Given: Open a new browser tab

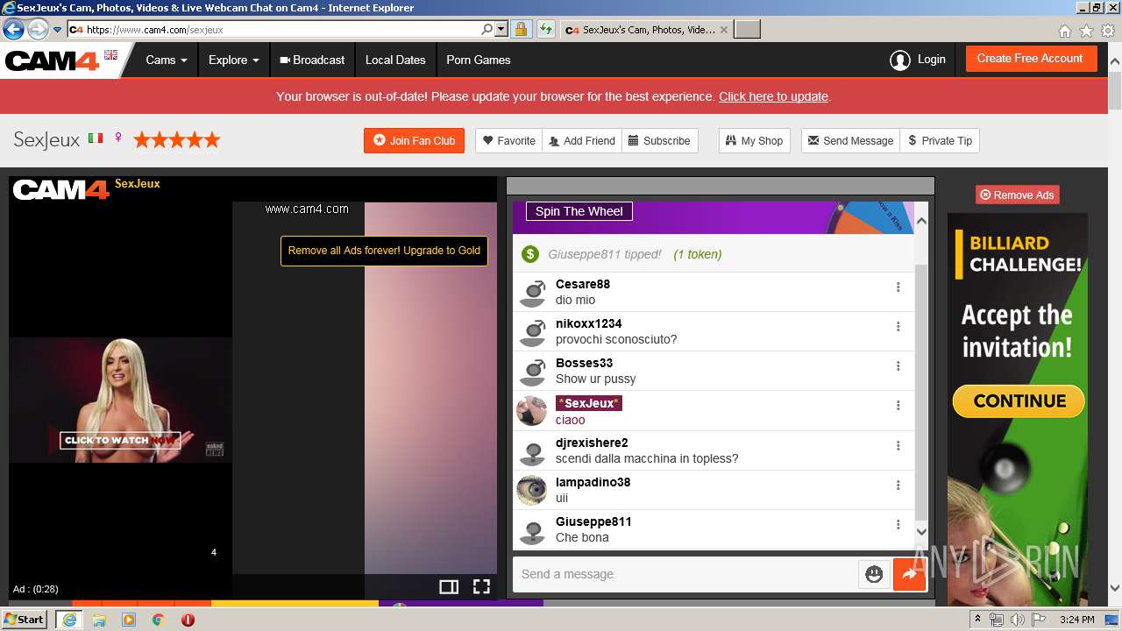Looking at the screenshot, I should tap(747, 29).
